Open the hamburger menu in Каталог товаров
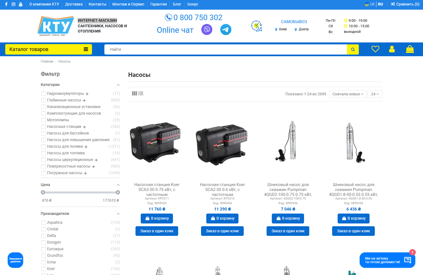The width and height of the screenshot is (423, 275). coord(86,49)
